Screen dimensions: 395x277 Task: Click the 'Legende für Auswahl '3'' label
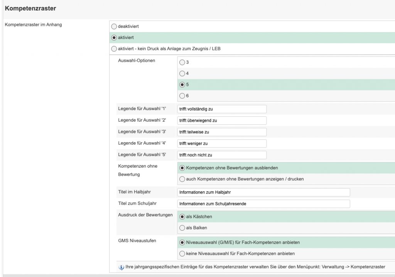142,132
